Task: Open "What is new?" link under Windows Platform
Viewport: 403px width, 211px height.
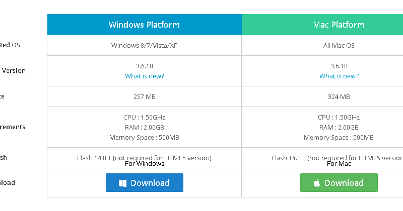Action: (145, 76)
